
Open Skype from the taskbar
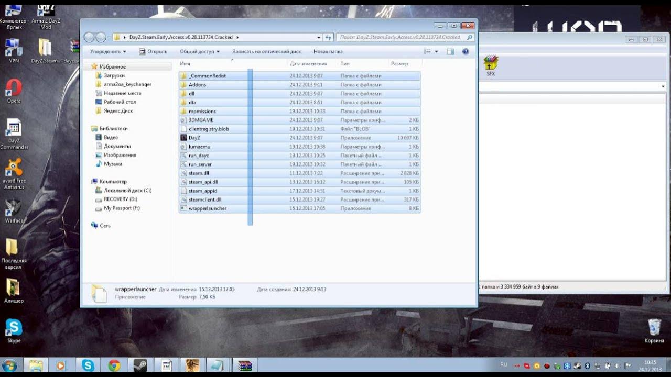click(x=88, y=365)
